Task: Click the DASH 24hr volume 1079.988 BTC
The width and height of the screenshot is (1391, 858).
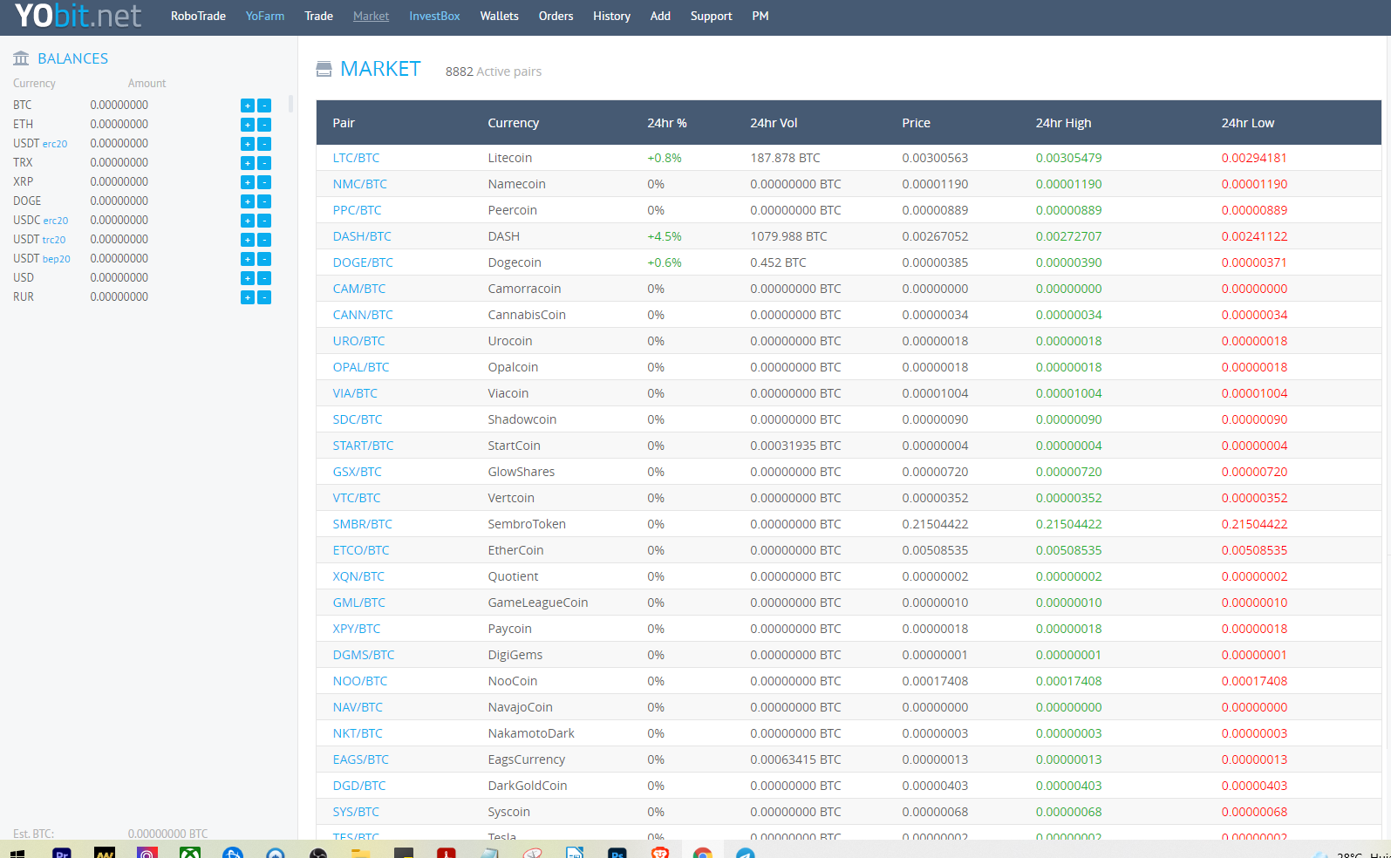Action: tap(788, 236)
